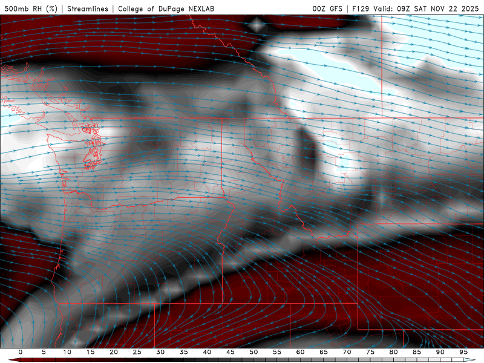Click the '0' label on the color scale
The height and width of the screenshot is (363, 484).
[x=21, y=352]
